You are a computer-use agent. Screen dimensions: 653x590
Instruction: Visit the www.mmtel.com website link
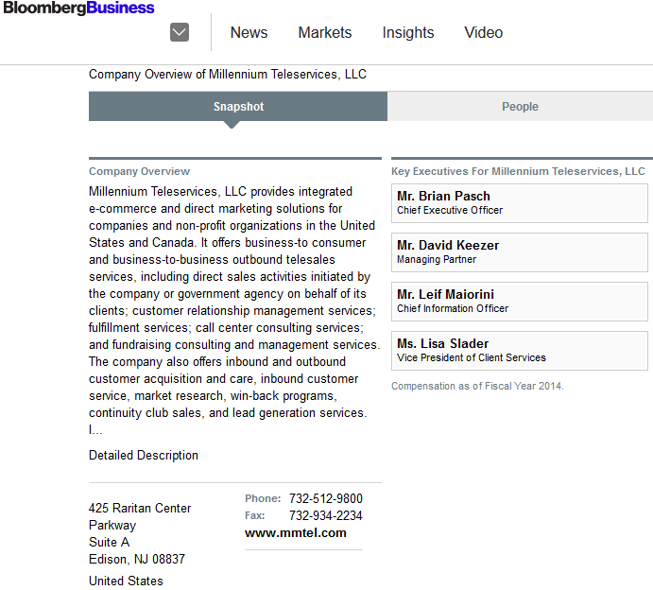[x=296, y=532]
